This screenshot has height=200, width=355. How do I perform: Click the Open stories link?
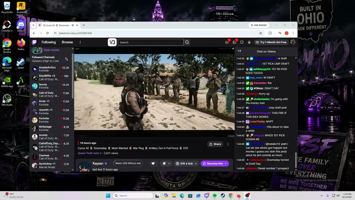coord(52,50)
